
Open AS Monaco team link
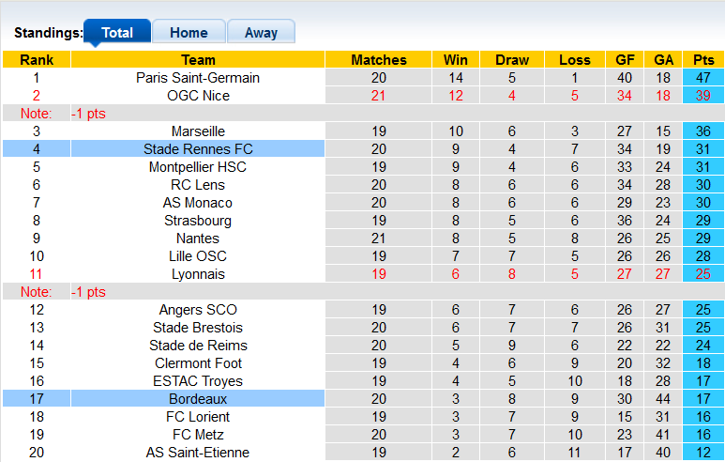[198, 203]
